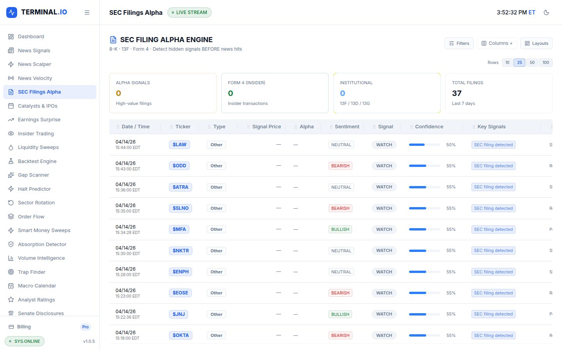
Task: Collapse sidebar with the hamburger icon
Action: pyautogui.click(x=87, y=12)
